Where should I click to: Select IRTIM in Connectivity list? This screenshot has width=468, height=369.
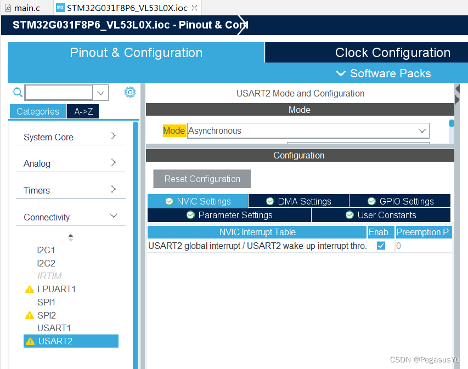[x=49, y=276]
